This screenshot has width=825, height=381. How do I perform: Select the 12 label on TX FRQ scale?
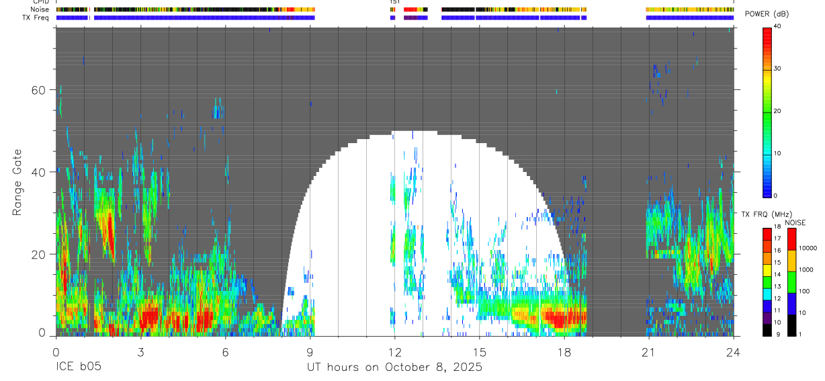(778, 299)
